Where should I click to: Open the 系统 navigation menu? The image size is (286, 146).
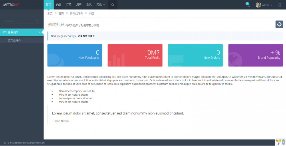point(89,5)
